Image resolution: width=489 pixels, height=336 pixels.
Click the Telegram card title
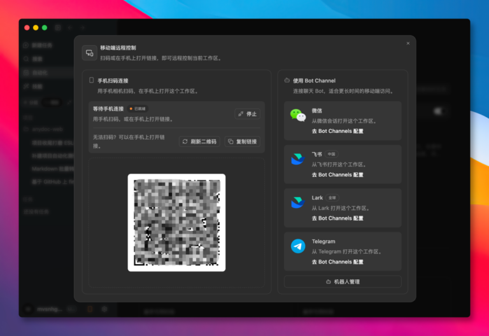pyautogui.click(x=323, y=241)
